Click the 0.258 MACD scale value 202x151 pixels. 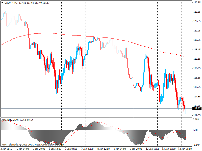196,120
